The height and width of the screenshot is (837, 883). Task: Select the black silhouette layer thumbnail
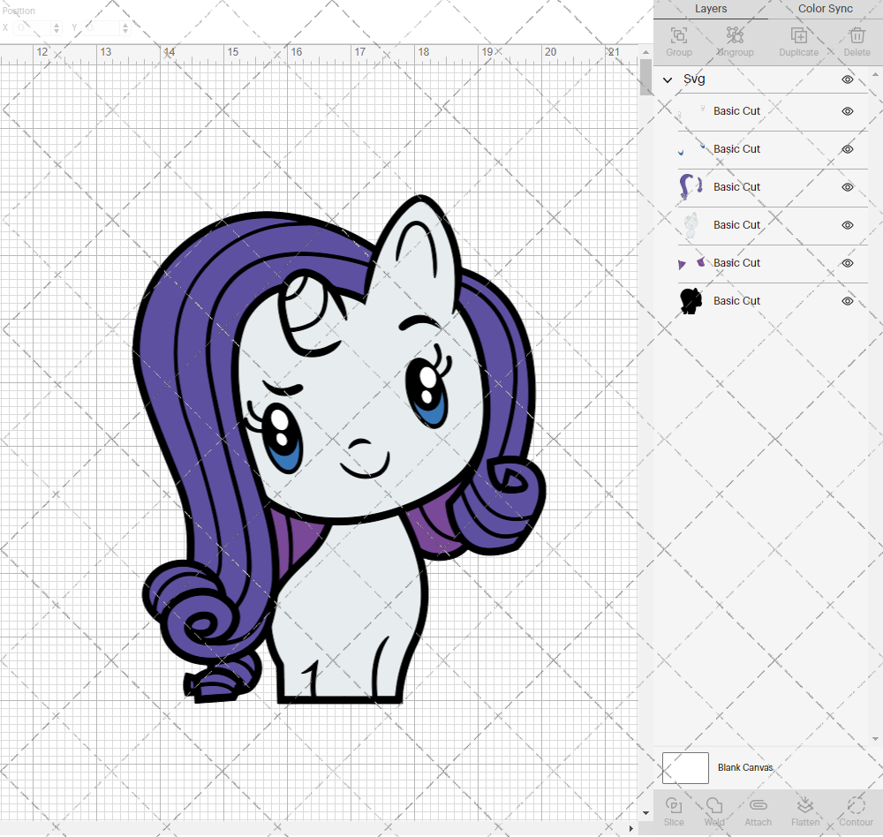[x=691, y=301]
